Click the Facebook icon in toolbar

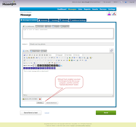tap(59, 66)
